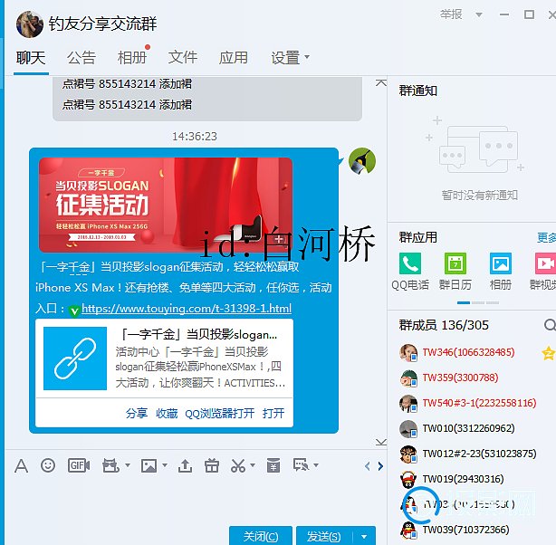Click the upload file icon
This screenshot has height=545, width=556.
185,465
